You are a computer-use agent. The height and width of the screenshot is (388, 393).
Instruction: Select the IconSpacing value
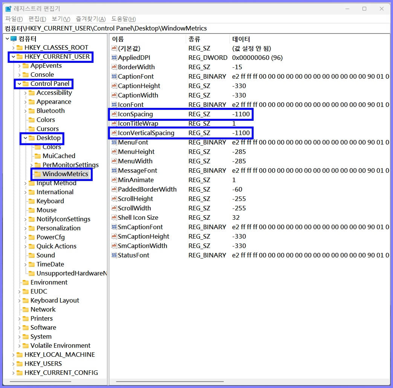coord(135,114)
